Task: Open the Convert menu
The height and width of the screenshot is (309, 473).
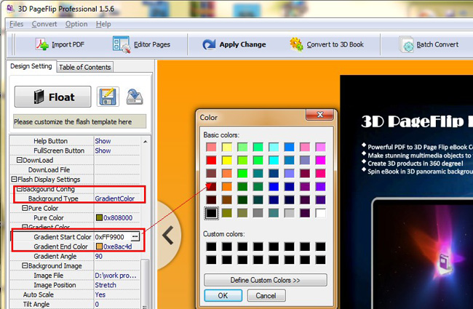Action: click(x=44, y=24)
